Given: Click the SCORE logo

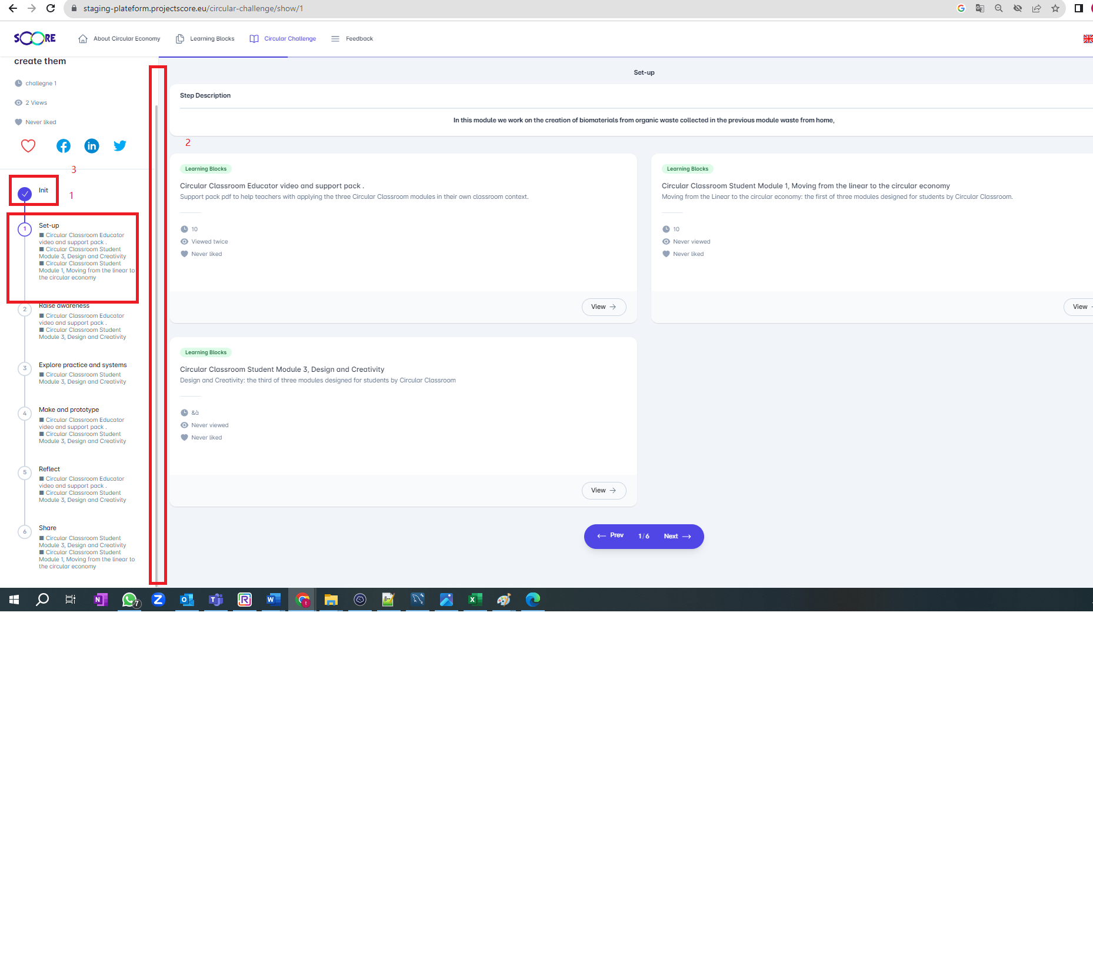Looking at the screenshot, I should [x=35, y=39].
